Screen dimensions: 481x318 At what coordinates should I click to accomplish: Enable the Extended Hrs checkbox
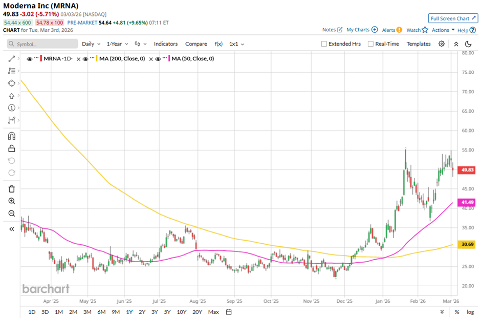[324, 44]
